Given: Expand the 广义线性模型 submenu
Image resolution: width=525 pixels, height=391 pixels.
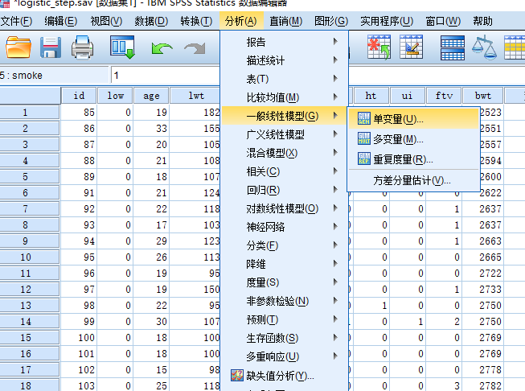Looking at the screenshot, I should [284, 134].
